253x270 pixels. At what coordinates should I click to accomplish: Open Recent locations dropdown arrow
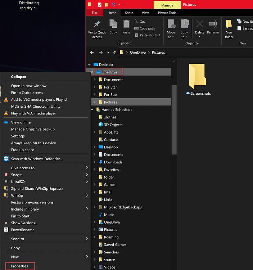click(x=108, y=52)
